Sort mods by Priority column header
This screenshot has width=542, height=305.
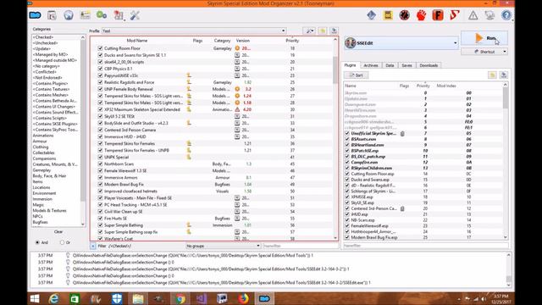292,41
